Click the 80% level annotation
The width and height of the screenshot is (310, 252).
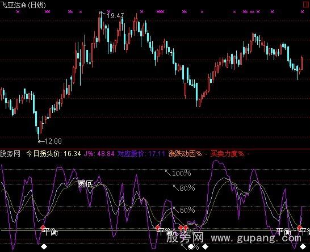coord(187,188)
